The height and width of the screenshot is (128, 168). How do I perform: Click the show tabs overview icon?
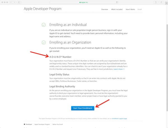click(x=161, y=2)
